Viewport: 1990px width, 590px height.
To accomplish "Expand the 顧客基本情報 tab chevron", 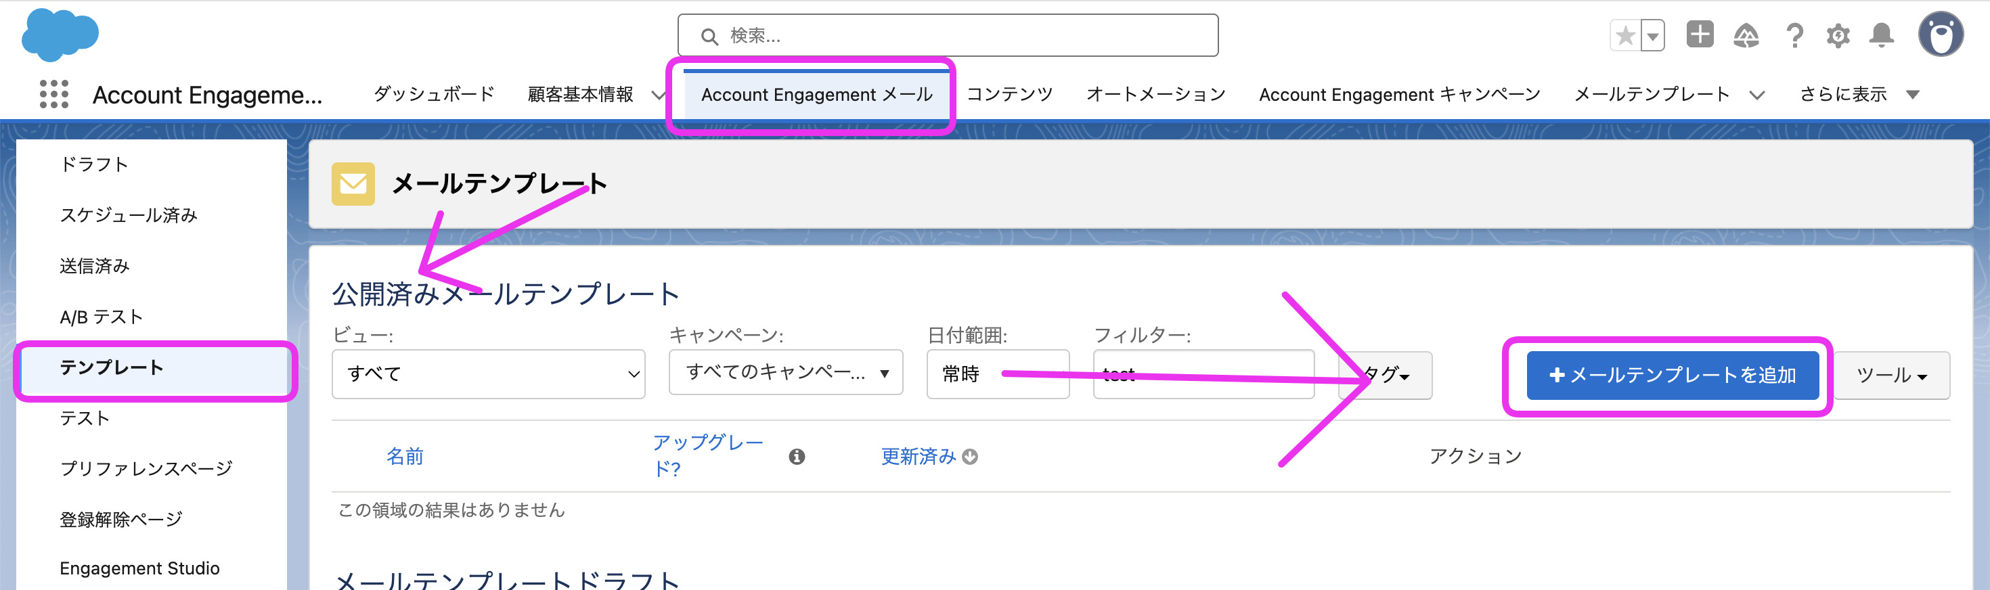I will 657,95.
